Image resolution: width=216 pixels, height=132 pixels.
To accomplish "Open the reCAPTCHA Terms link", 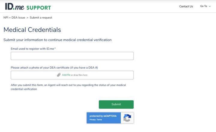I will [x=99, y=120].
